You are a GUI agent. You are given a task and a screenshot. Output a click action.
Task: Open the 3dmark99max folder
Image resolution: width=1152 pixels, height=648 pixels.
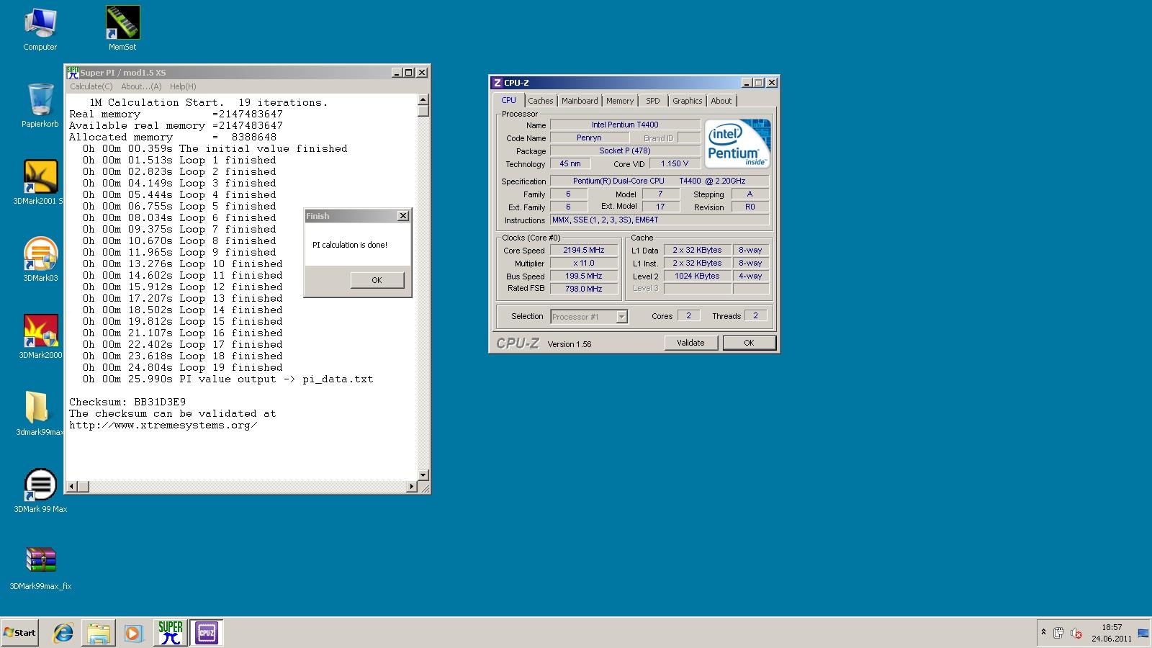[x=40, y=413]
